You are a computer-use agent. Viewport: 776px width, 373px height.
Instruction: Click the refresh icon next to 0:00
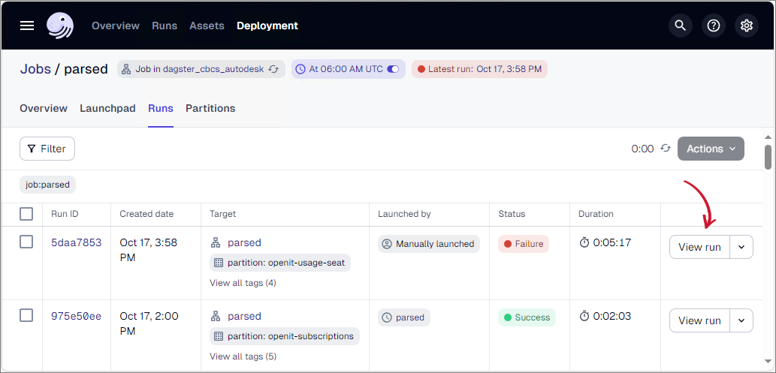pyautogui.click(x=665, y=149)
